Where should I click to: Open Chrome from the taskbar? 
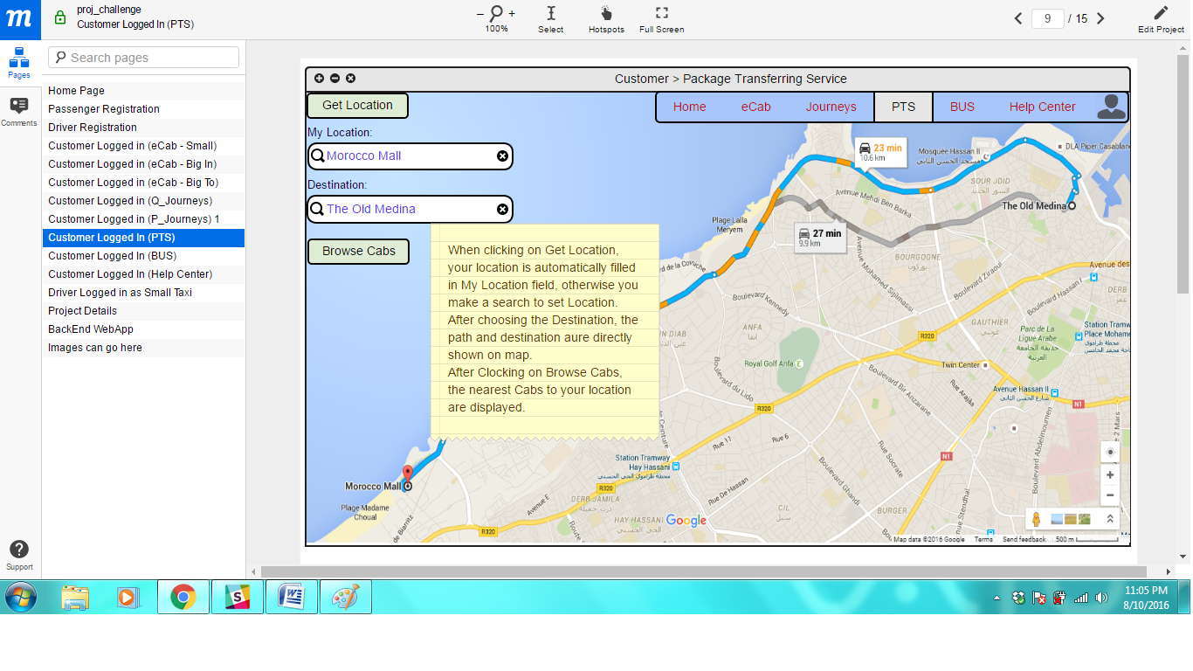(183, 598)
